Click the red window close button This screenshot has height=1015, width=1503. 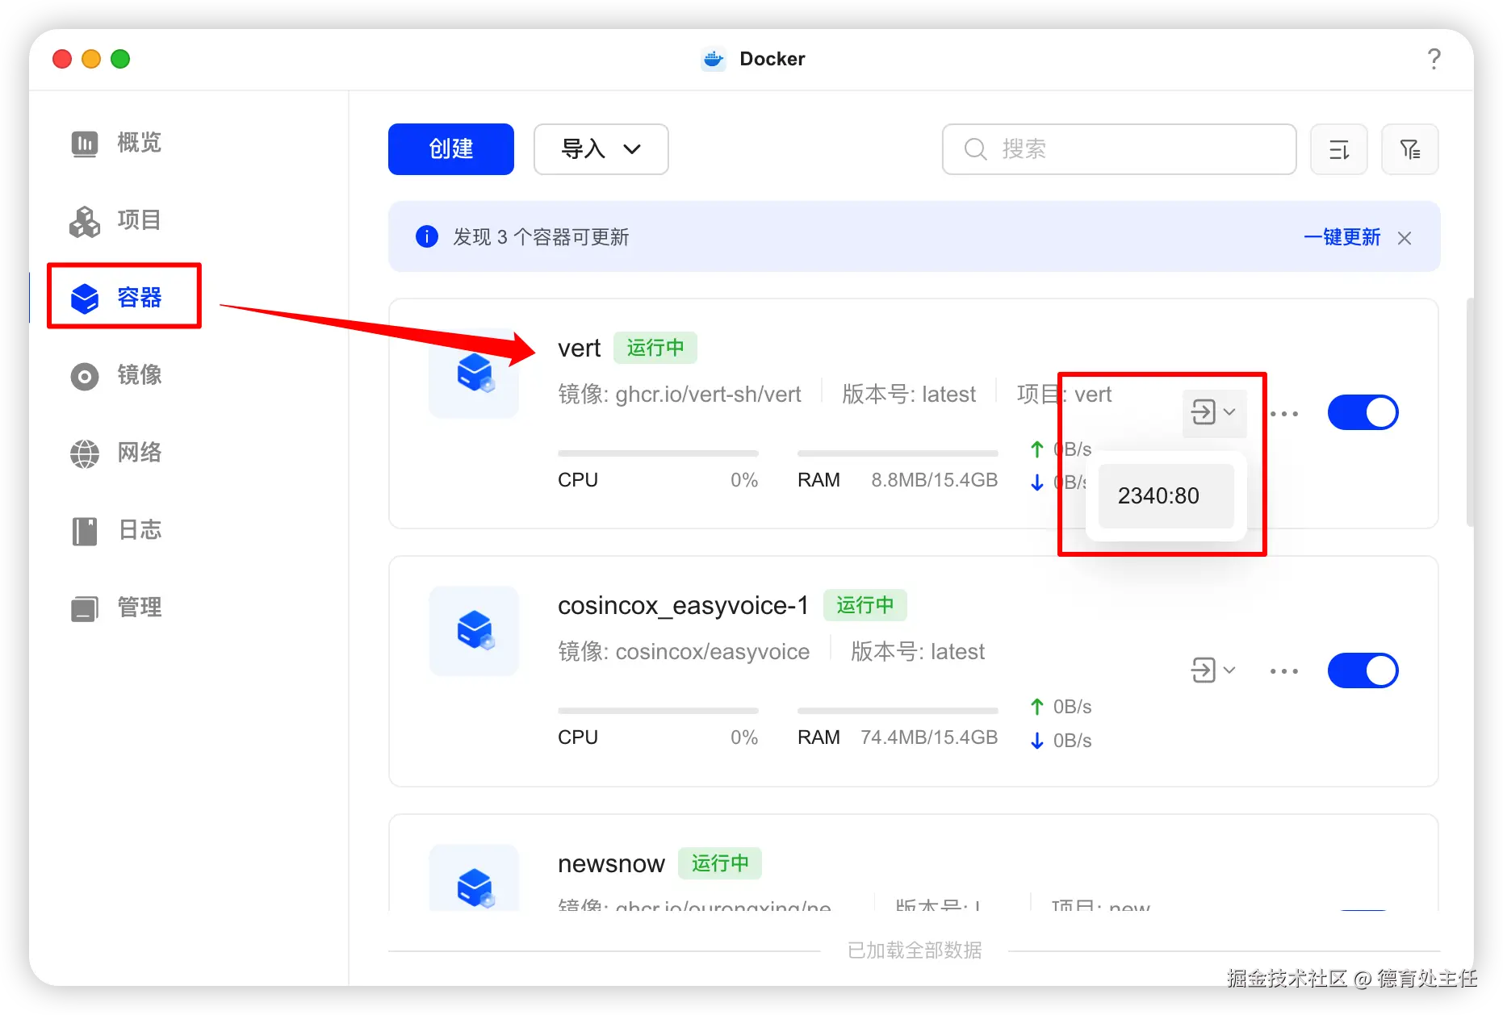(62, 59)
